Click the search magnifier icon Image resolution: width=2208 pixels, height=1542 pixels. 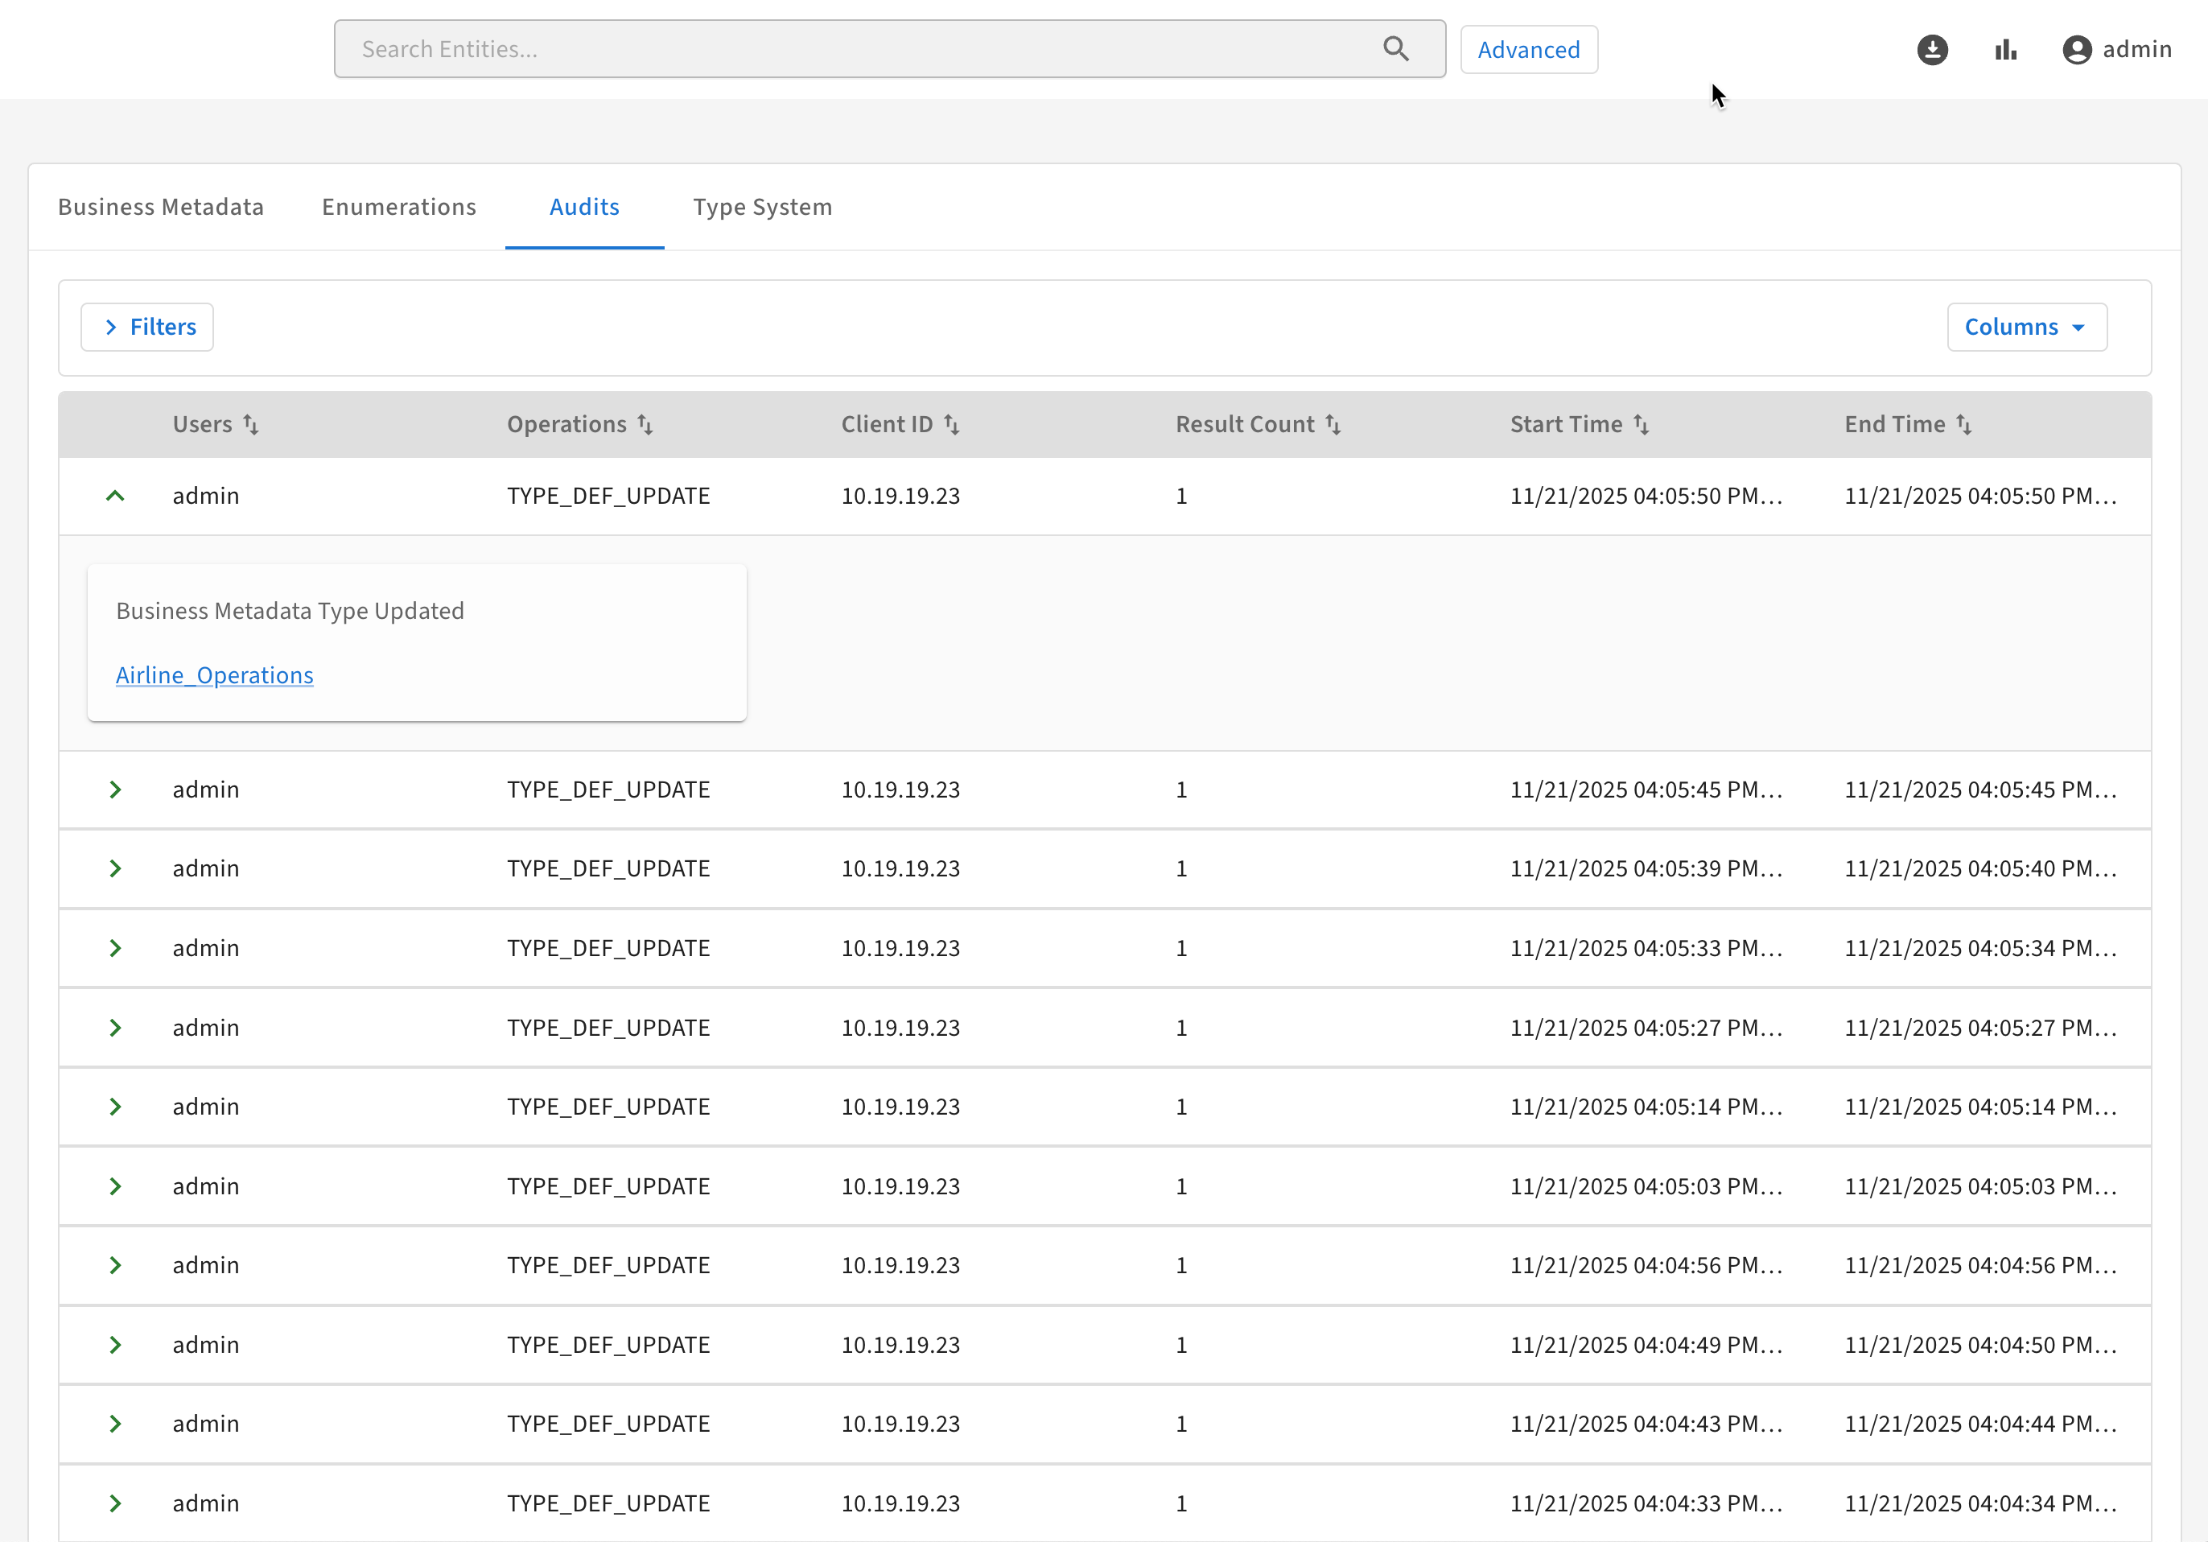(x=1395, y=49)
